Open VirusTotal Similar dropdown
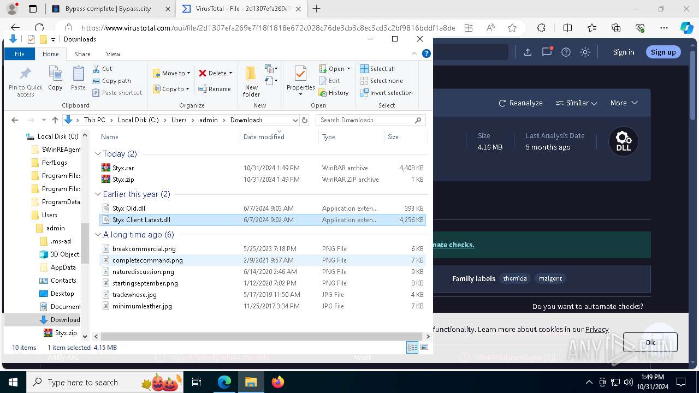The image size is (699, 393). [x=576, y=103]
